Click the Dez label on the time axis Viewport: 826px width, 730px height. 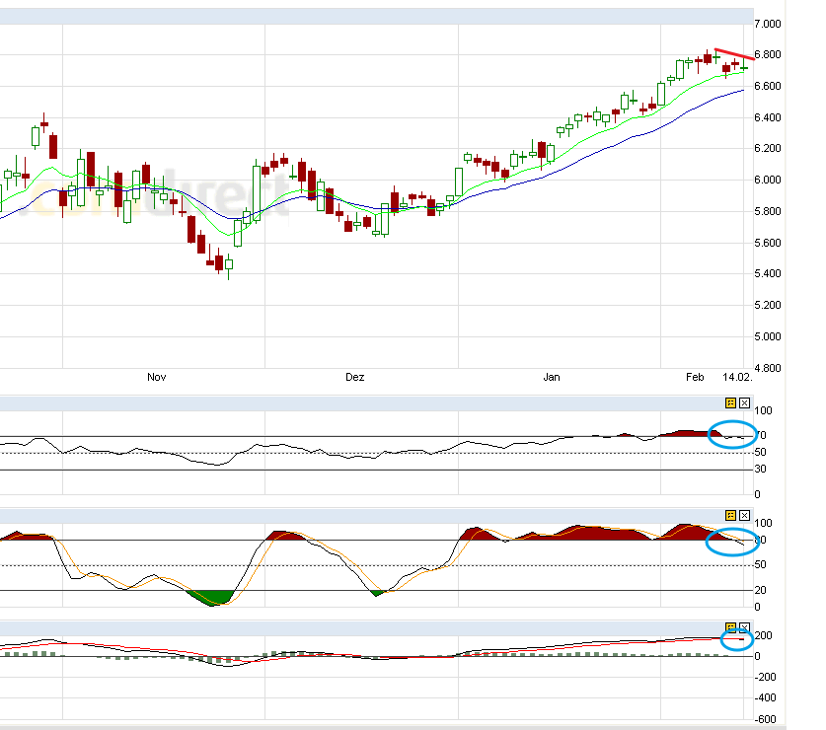tap(355, 377)
